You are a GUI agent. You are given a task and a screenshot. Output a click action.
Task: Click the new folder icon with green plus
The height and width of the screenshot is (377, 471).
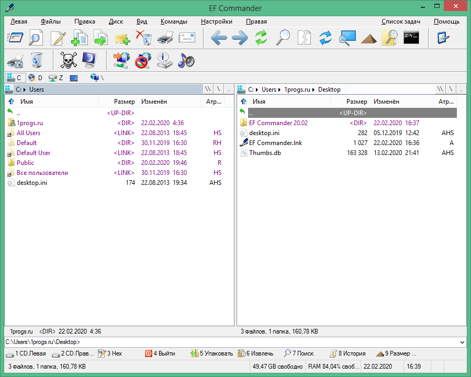tap(122, 38)
